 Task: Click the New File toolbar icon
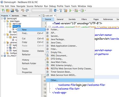point(3,10)
